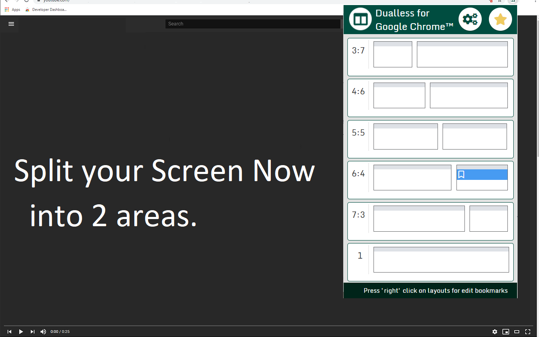This screenshot has height=337, width=539.
Task: Toggle theater mode on the player
Action: tap(517, 332)
